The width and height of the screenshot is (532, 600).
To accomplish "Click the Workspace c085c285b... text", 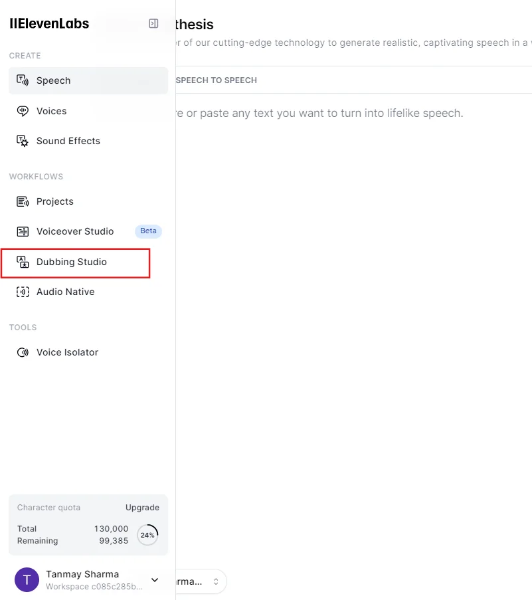I will pyautogui.click(x=94, y=587).
